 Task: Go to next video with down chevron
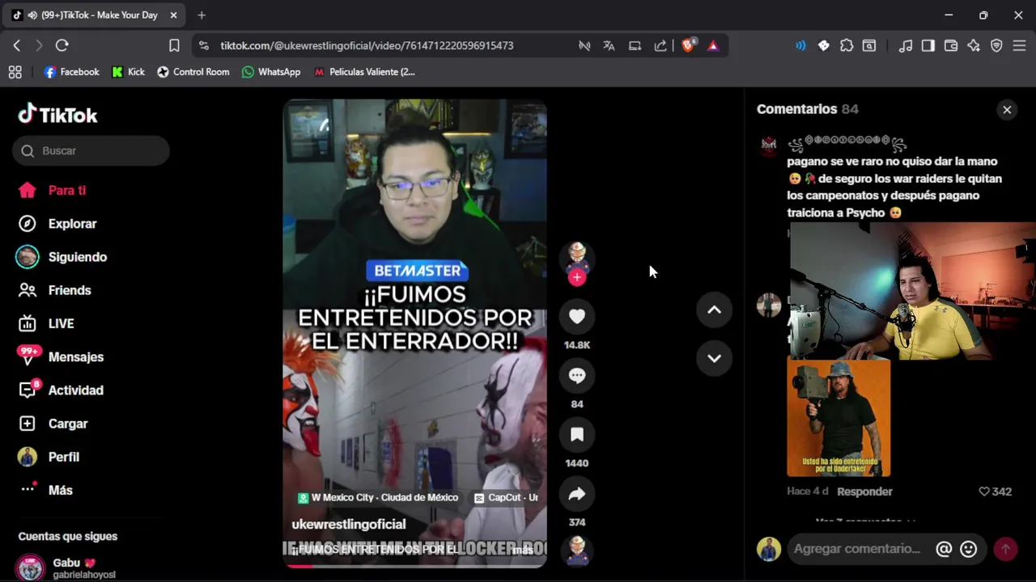[714, 358]
